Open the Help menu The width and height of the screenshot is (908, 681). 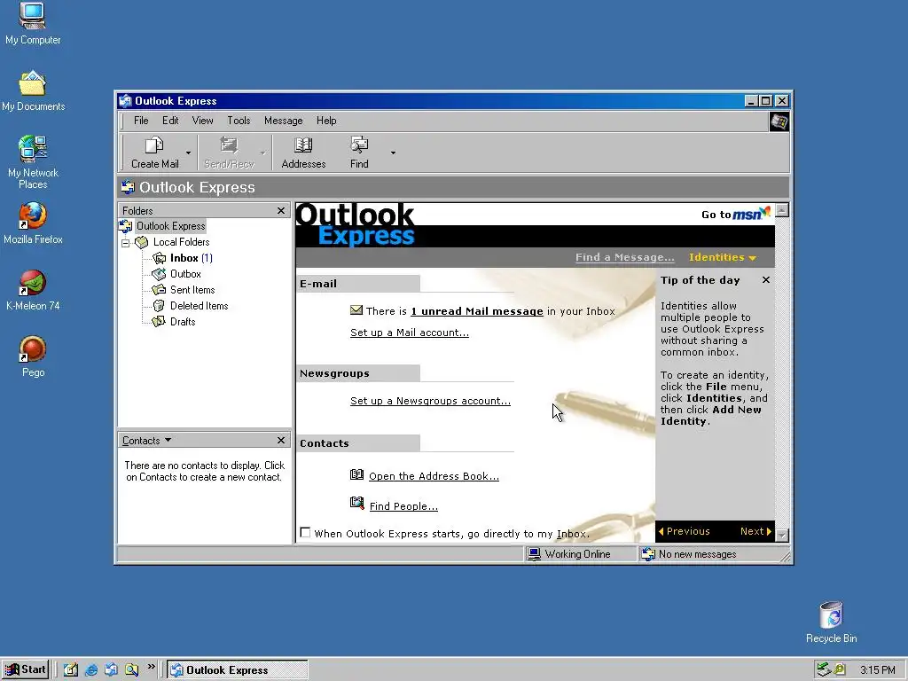(326, 121)
